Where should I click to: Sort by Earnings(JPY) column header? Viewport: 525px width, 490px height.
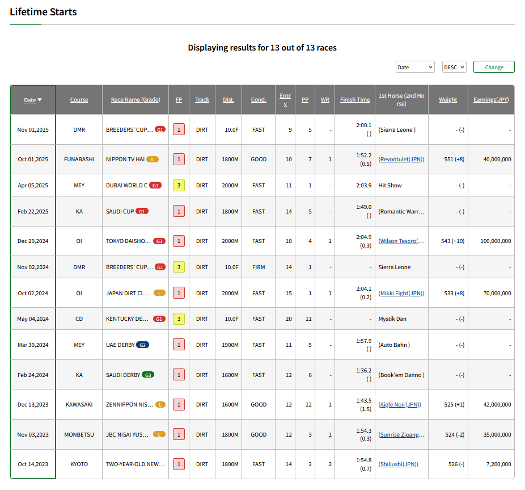tap(491, 99)
